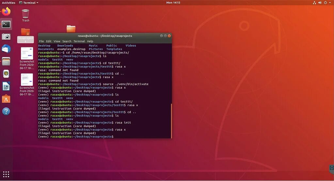This screenshot has height=181, width=334.
Task: Click 'Documents' in the terminal listing
Action: [46, 49]
